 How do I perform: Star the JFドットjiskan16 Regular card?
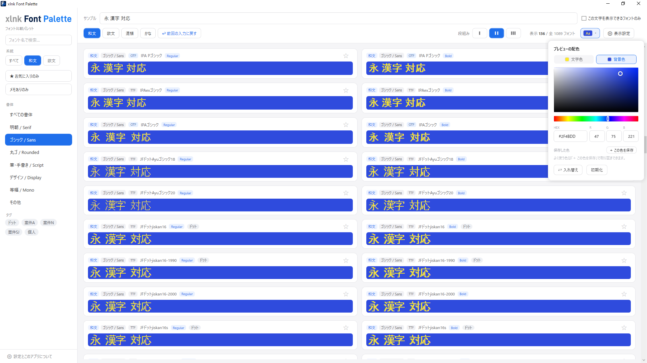(346, 227)
